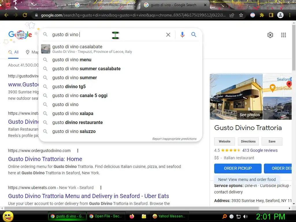This screenshot has height=222, width=296.
Task: Choose suggestion 'gusto di vino summer casalabate'
Action: [120, 69]
